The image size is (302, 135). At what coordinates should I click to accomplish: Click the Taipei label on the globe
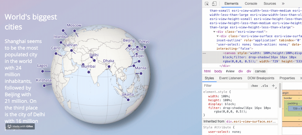[139, 56]
